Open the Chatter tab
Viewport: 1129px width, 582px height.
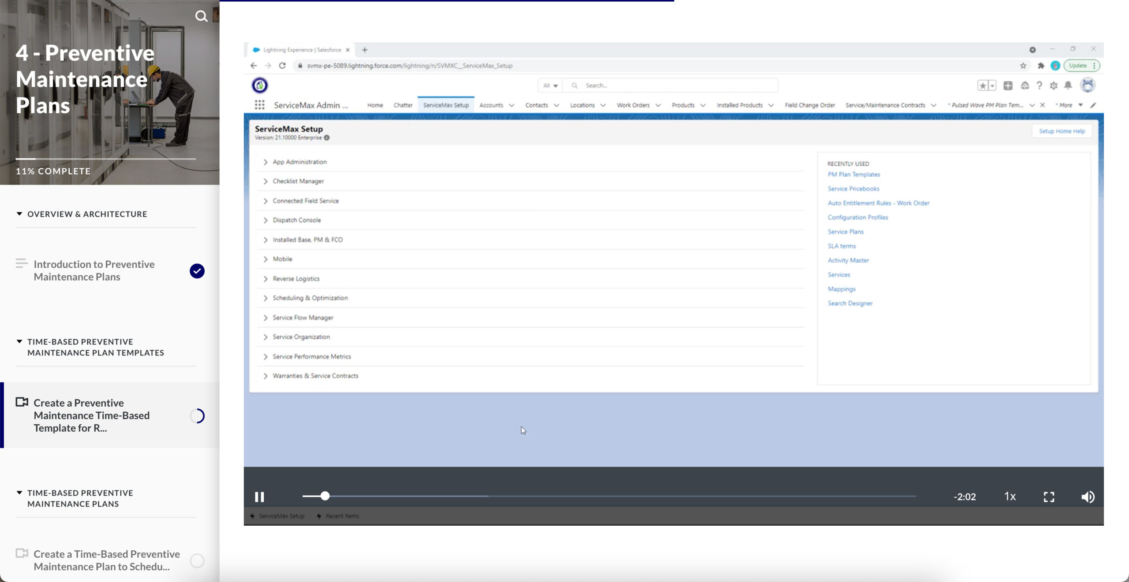pyautogui.click(x=403, y=105)
